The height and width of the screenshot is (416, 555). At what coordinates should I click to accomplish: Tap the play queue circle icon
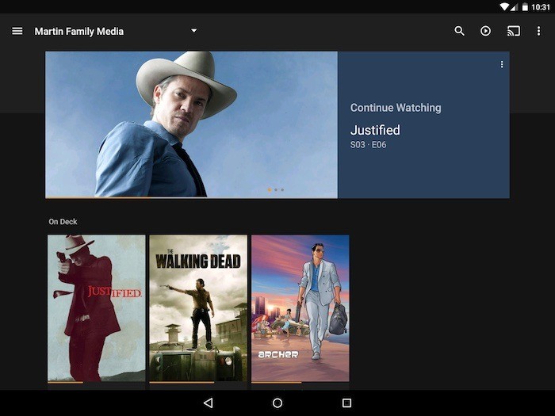pos(485,31)
